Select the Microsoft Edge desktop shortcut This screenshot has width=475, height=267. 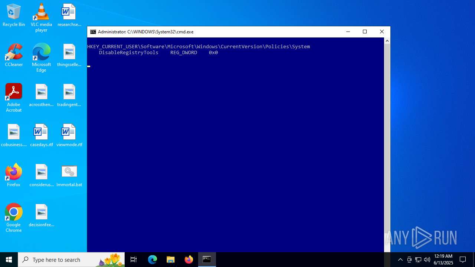(x=41, y=58)
